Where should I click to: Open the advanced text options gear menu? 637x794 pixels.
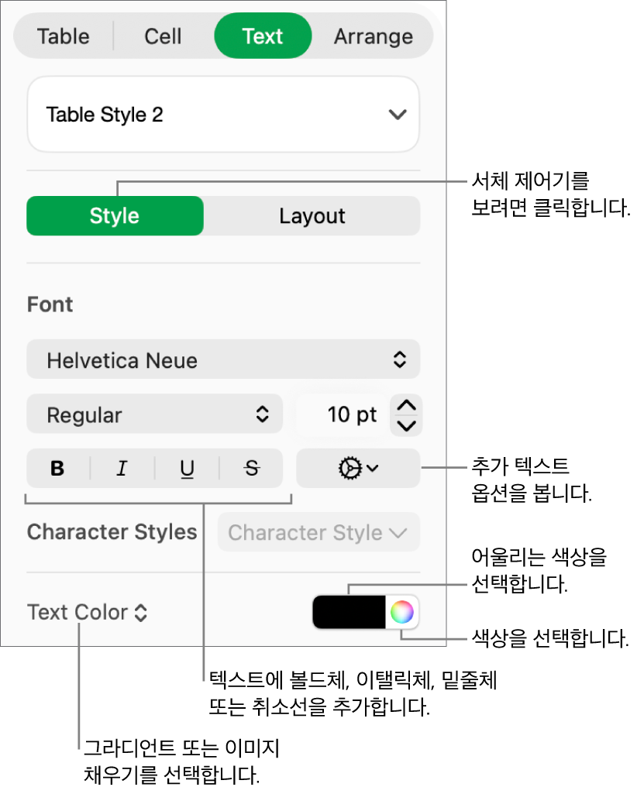click(358, 469)
